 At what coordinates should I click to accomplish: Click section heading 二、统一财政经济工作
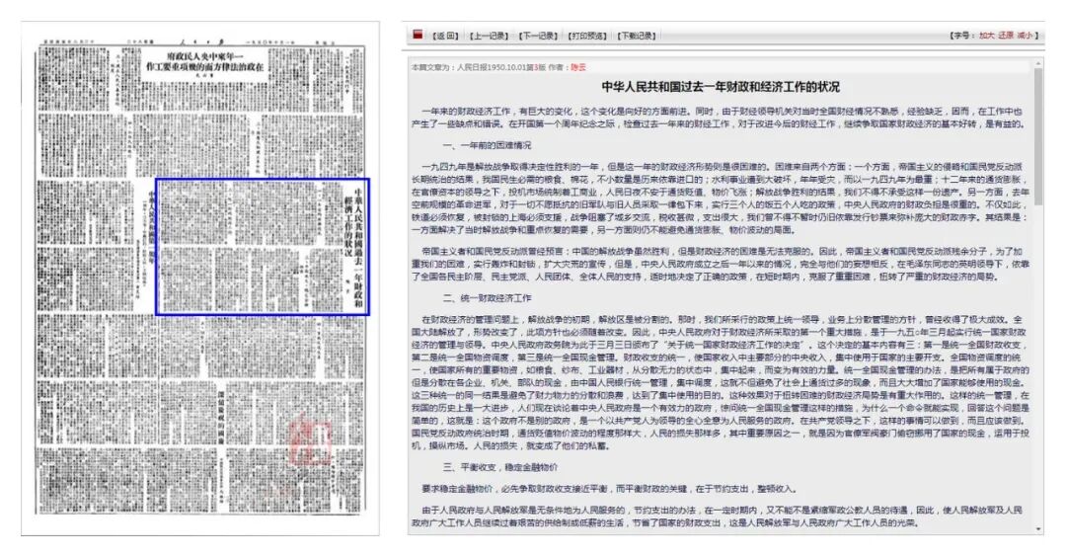click(487, 298)
